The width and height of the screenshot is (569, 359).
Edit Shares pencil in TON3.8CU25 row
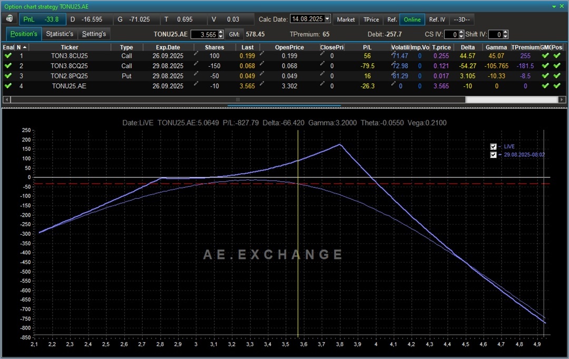pyautogui.click(x=196, y=54)
